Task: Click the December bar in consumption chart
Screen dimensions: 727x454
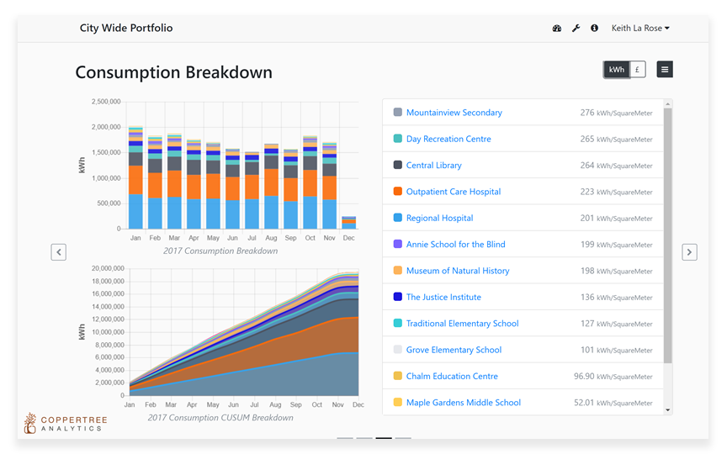Action: 348,223
